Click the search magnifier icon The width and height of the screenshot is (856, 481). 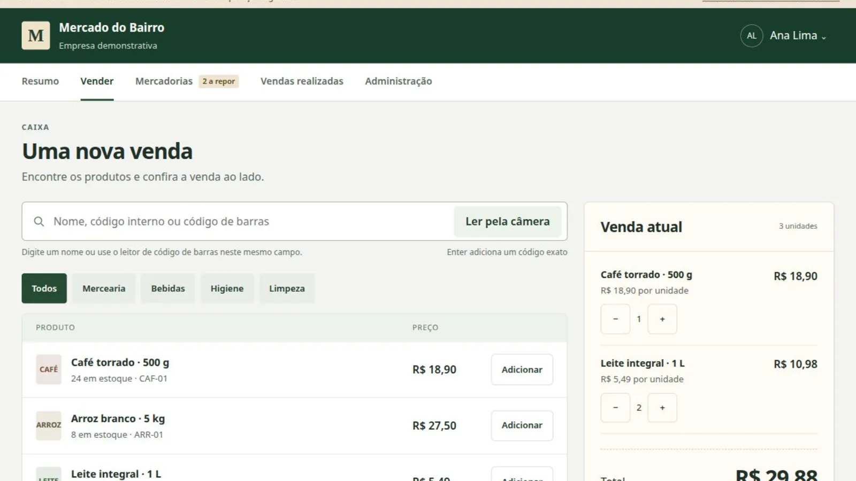coord(39,221)
